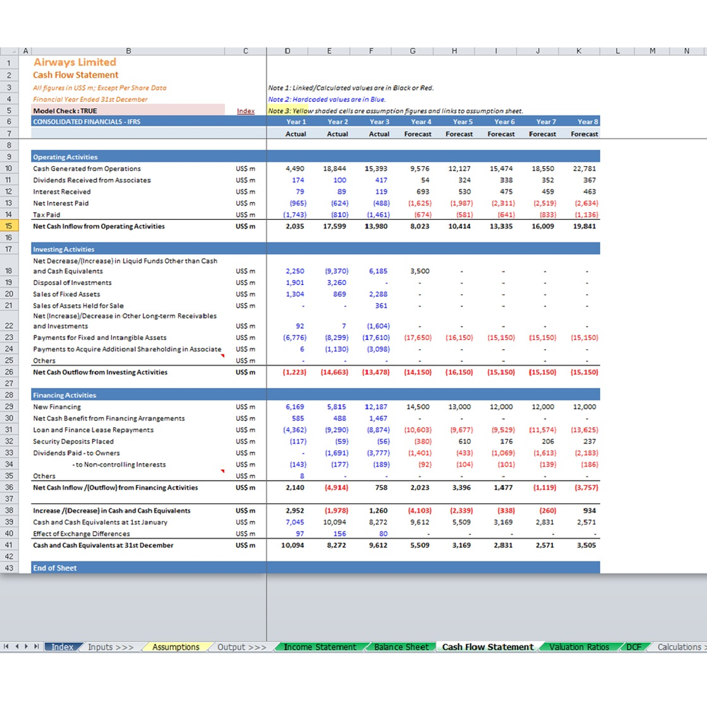Select row 15 header
Viewport: 707px width, 707px height.
tap(9, 226)
